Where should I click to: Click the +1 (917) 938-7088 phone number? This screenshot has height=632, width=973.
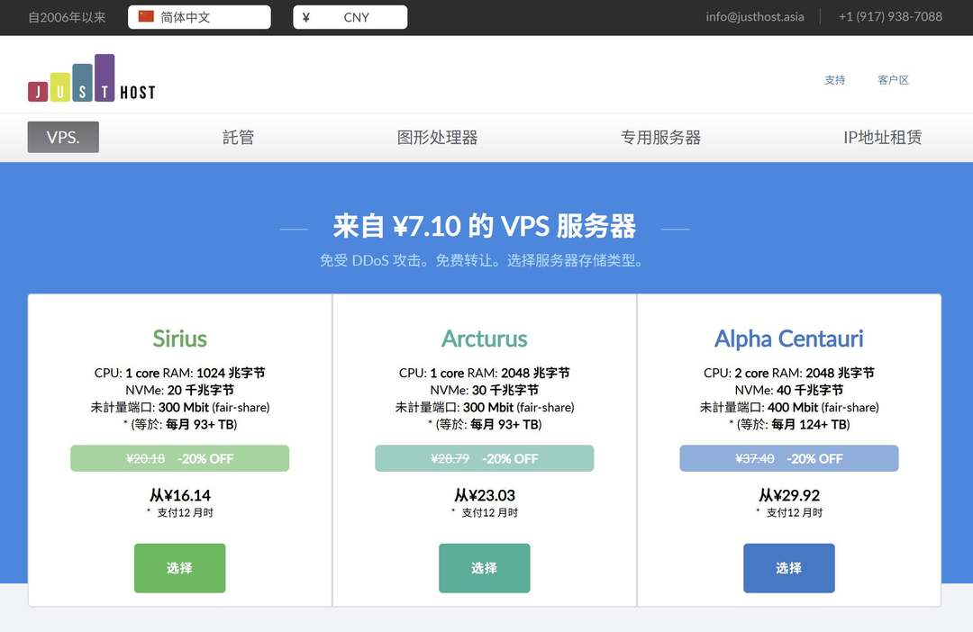click(x=890, y=16)
